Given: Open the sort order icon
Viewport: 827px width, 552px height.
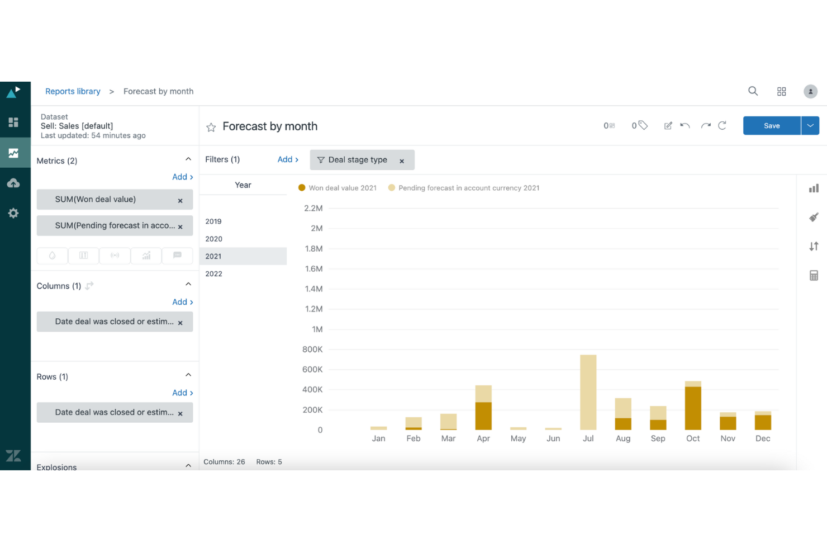Looking at the screenshot, I should tap(814, 246).
